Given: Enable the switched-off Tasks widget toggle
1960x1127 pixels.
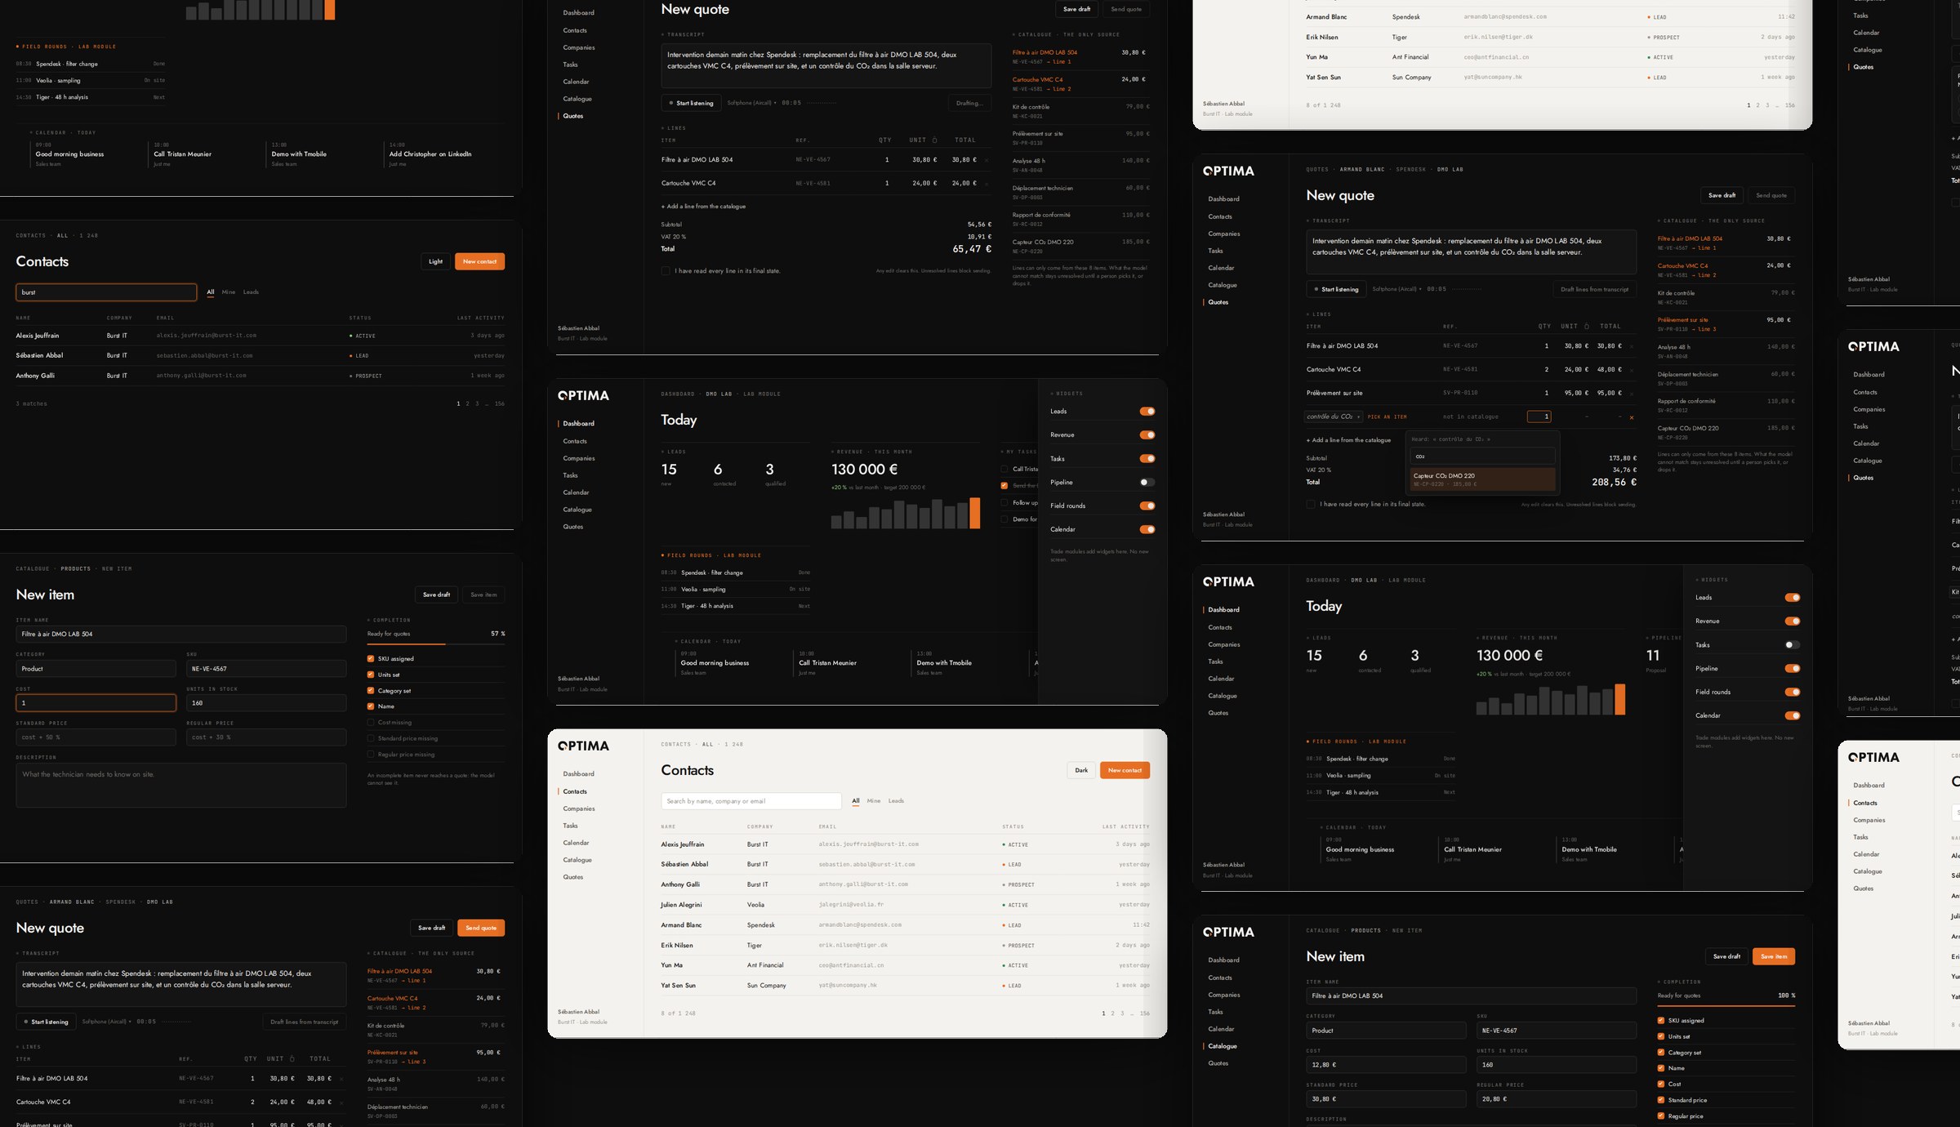Looking at the screenshot, I should point(1793,644).
